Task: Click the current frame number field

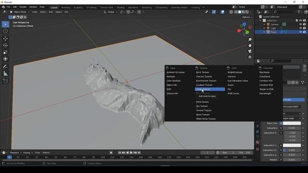Action: tap(207, 153)
